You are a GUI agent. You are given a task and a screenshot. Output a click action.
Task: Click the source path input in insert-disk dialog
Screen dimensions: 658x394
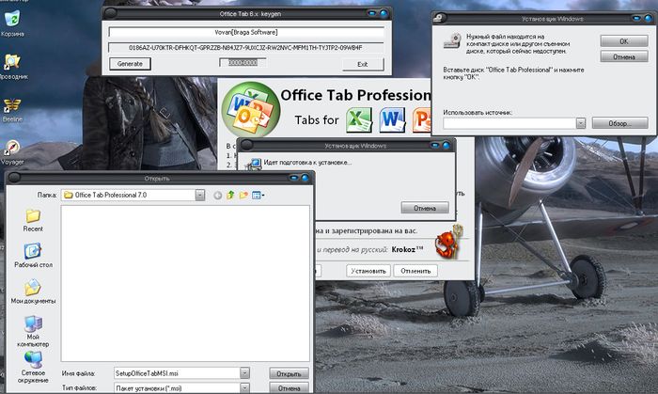tap(509, 123)
